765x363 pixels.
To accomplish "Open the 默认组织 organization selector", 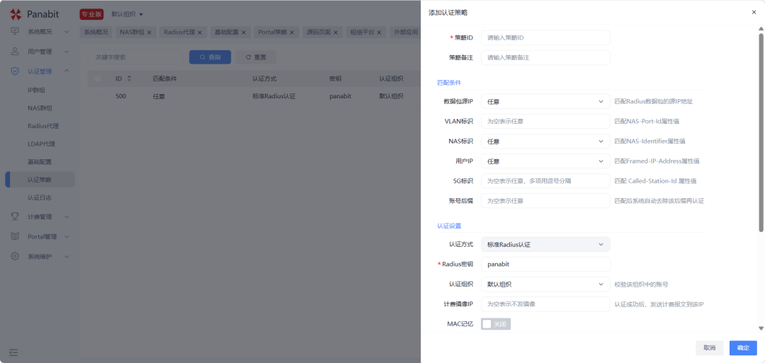I will tap(127, 15).
